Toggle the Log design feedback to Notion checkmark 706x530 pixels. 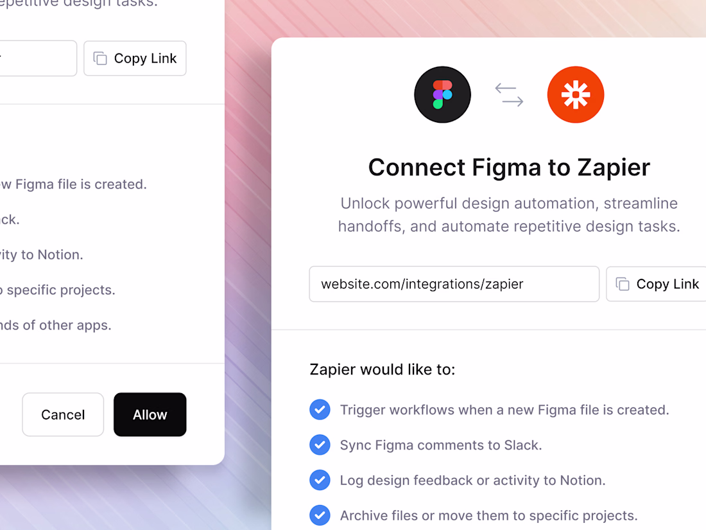[320, 480]
